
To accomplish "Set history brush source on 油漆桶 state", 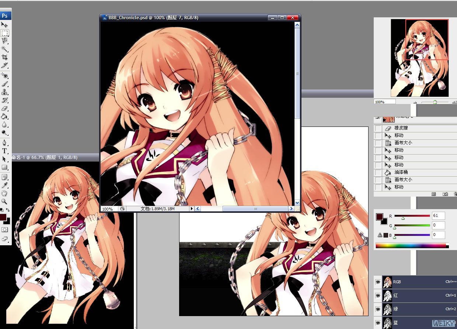I will 378,172.
